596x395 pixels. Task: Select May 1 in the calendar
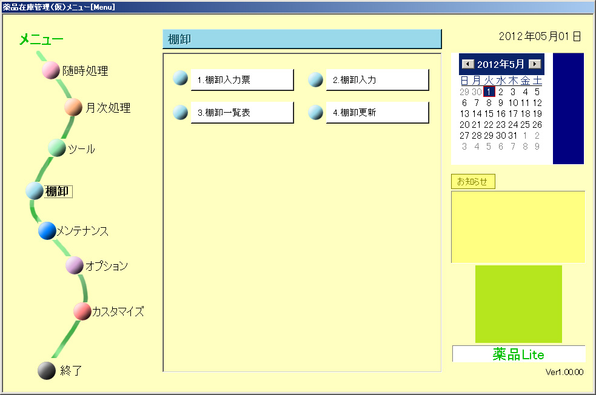click(x=489, y=91)
